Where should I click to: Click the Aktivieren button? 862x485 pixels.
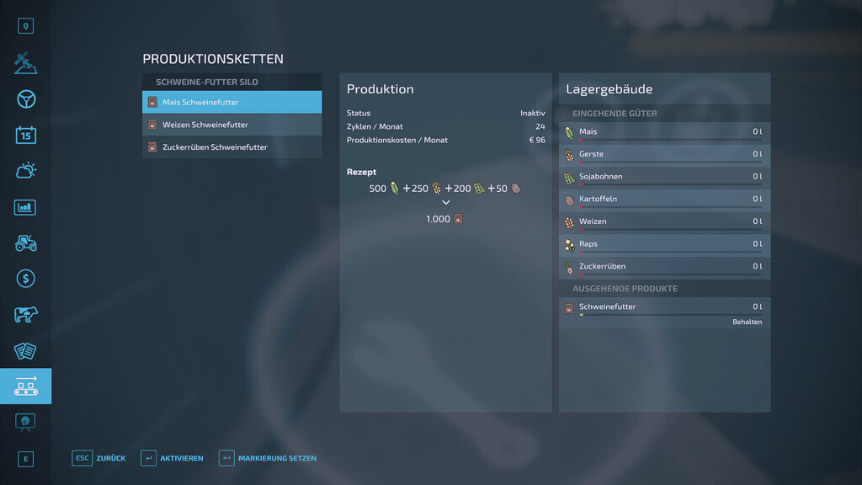pyautogui.click(x=172, y=458)
